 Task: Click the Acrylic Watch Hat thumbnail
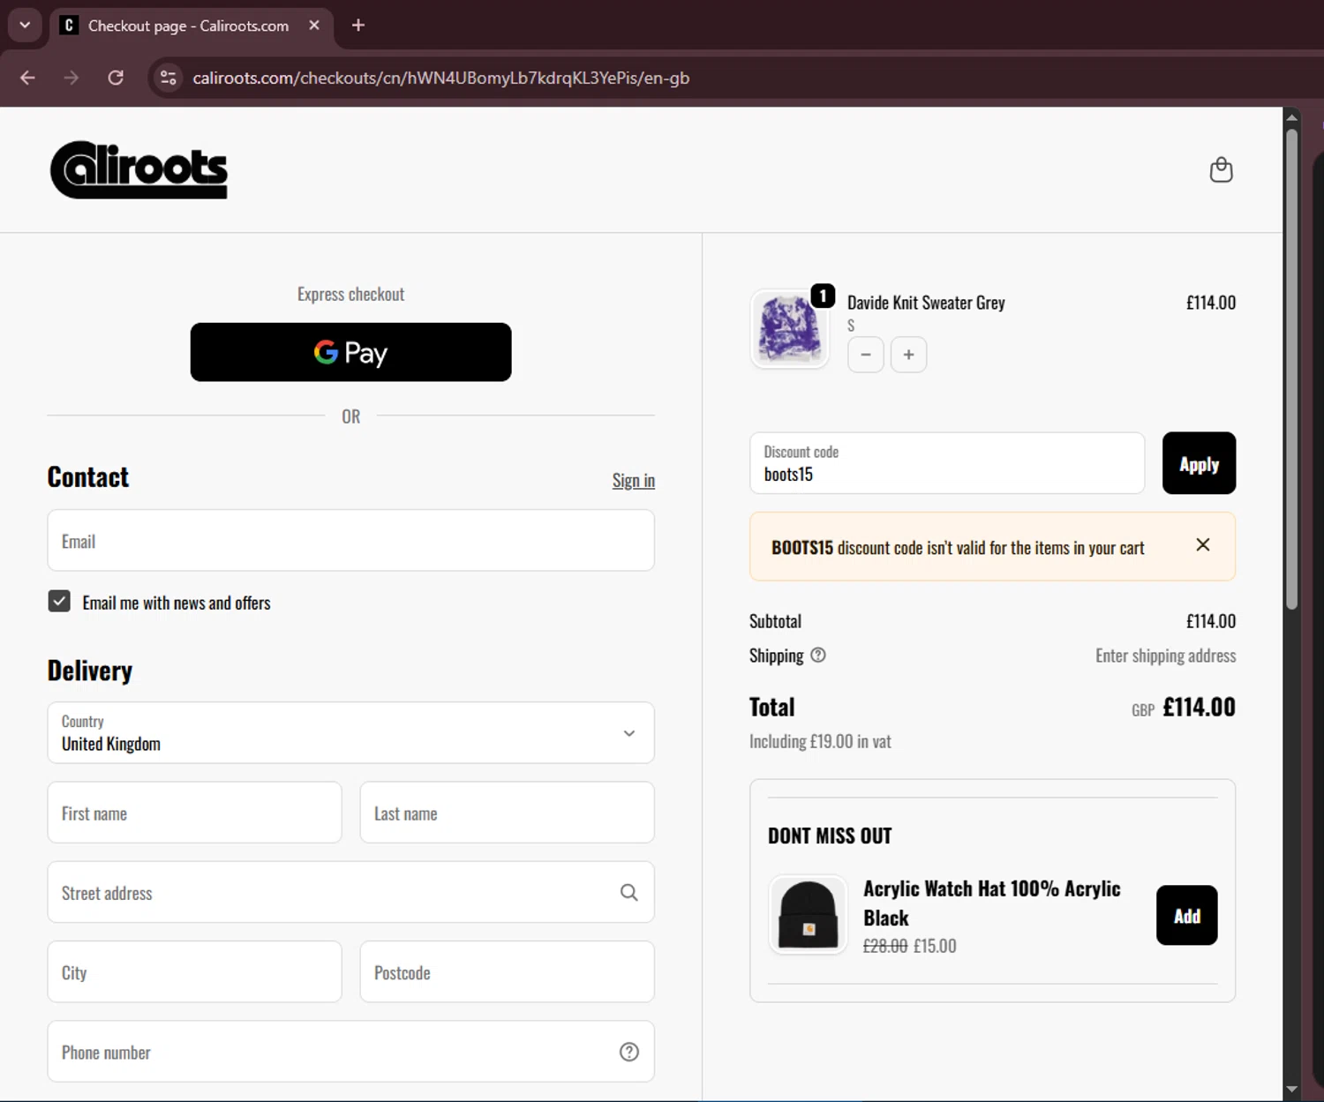click(x=808, y=915)
